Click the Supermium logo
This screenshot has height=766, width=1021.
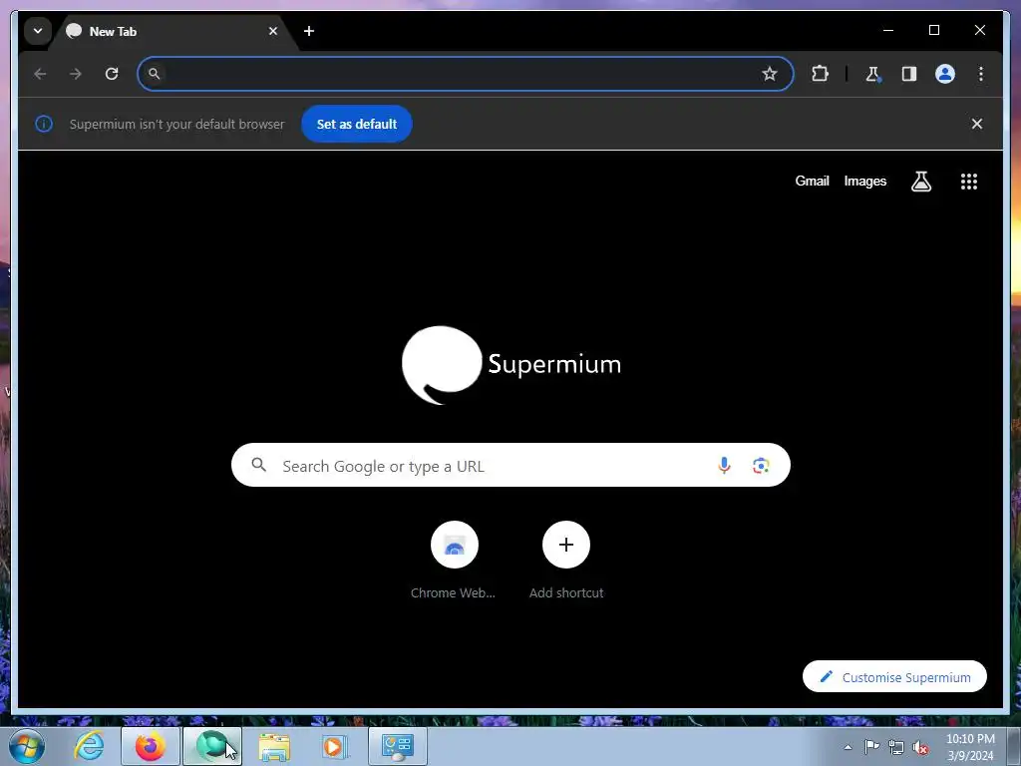point(511,365)
